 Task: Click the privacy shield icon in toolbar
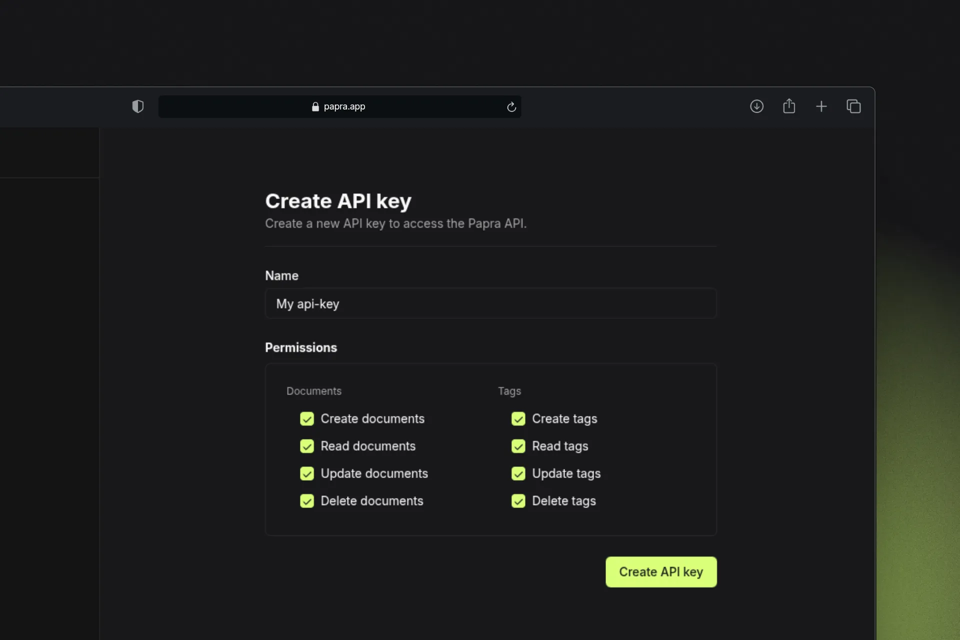(138, 106)
